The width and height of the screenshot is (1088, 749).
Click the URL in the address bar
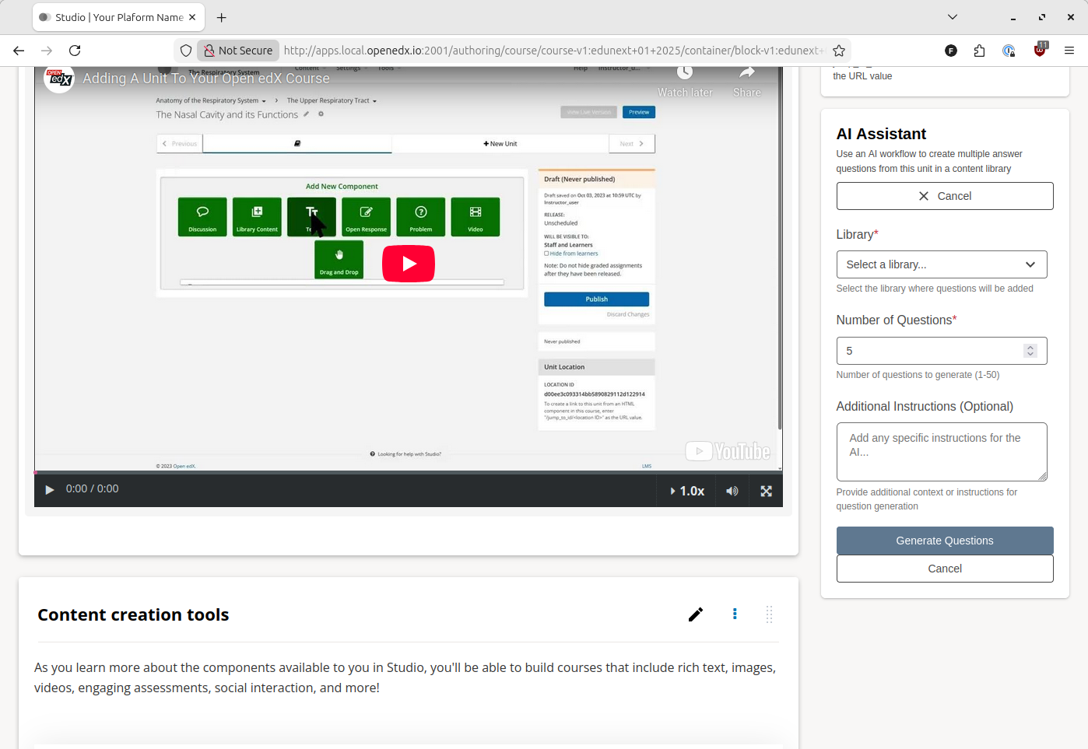(553, 51)
